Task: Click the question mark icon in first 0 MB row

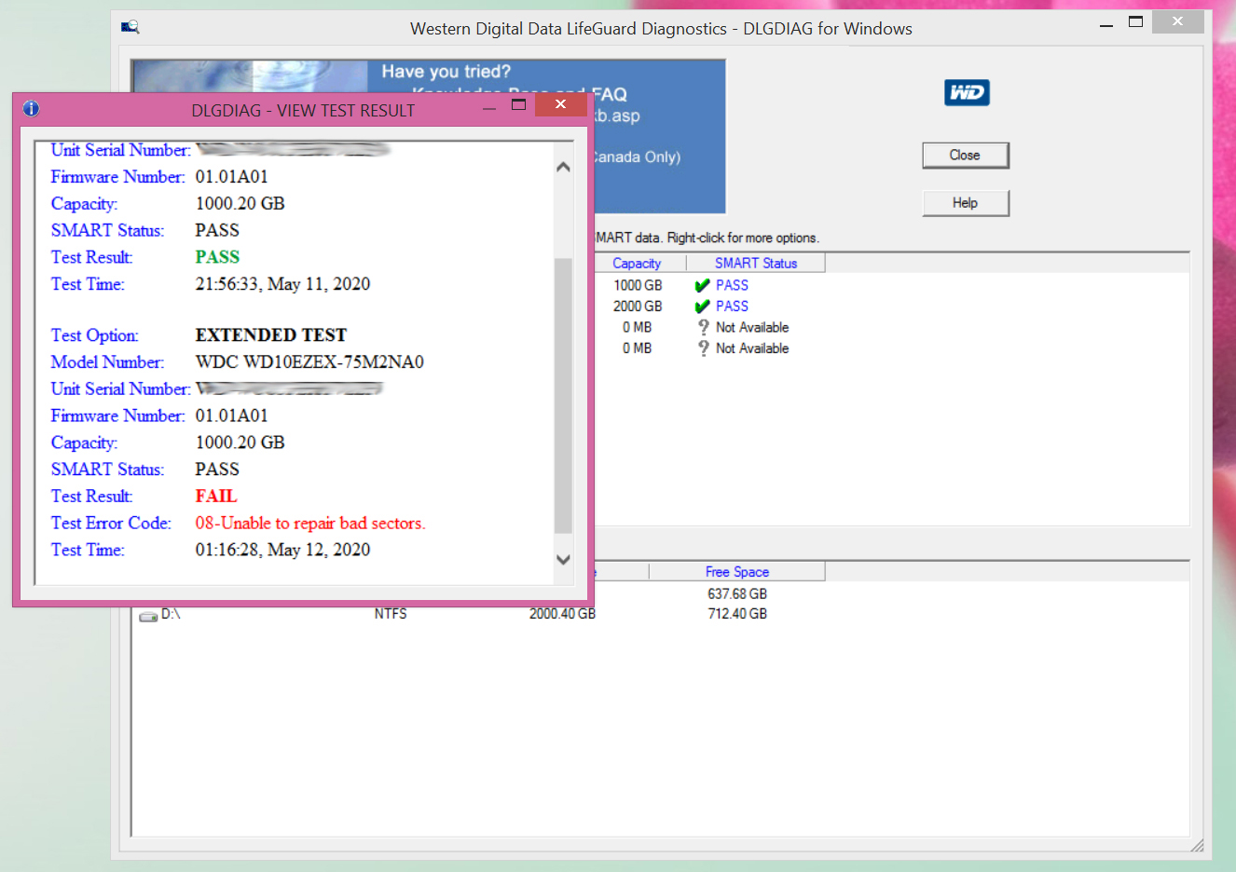Action: [704, 327]
